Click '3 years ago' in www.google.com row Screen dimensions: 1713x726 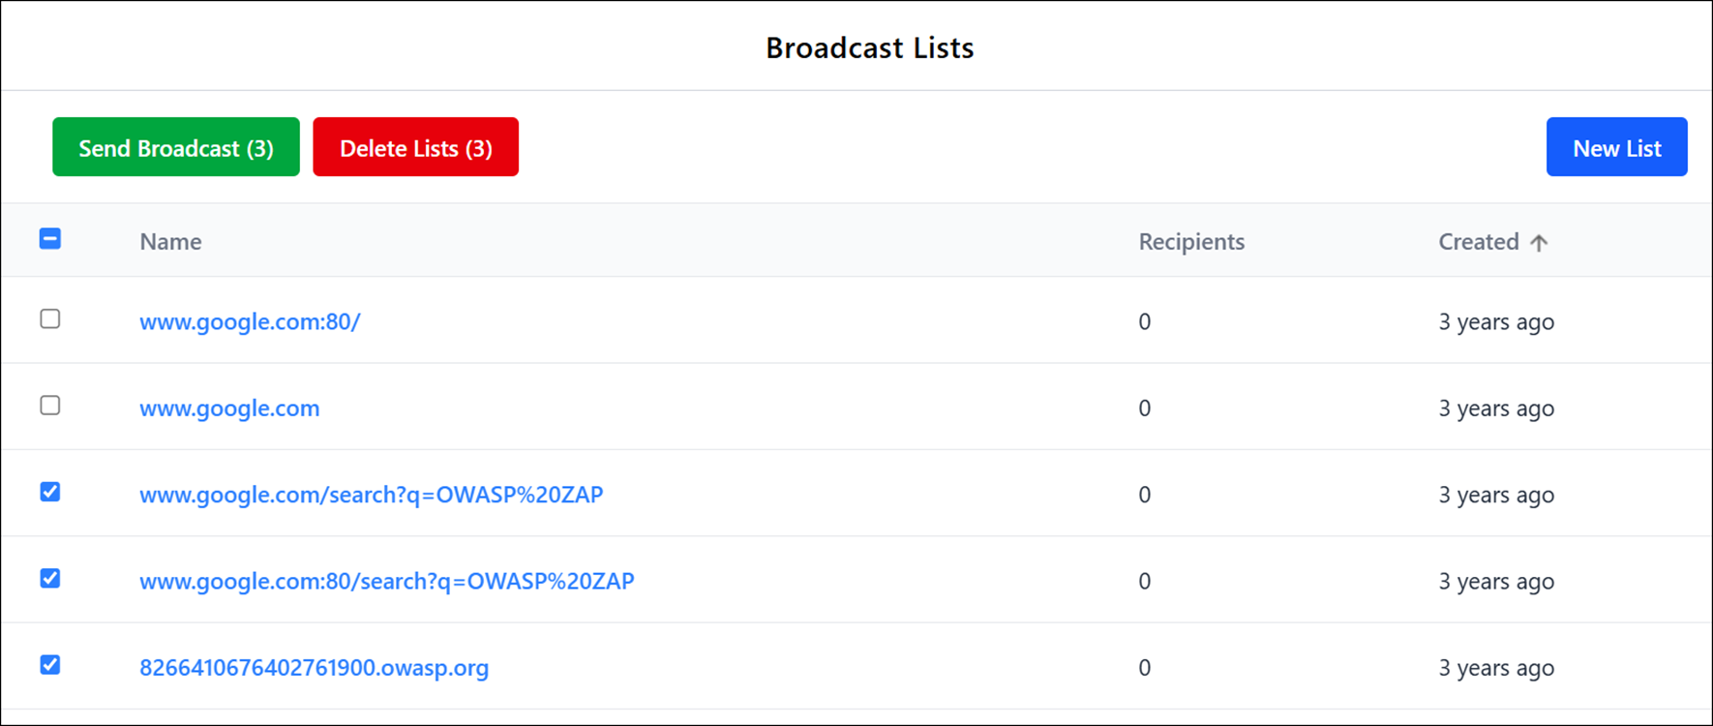pyautogui.click(x=1496, y=408)
